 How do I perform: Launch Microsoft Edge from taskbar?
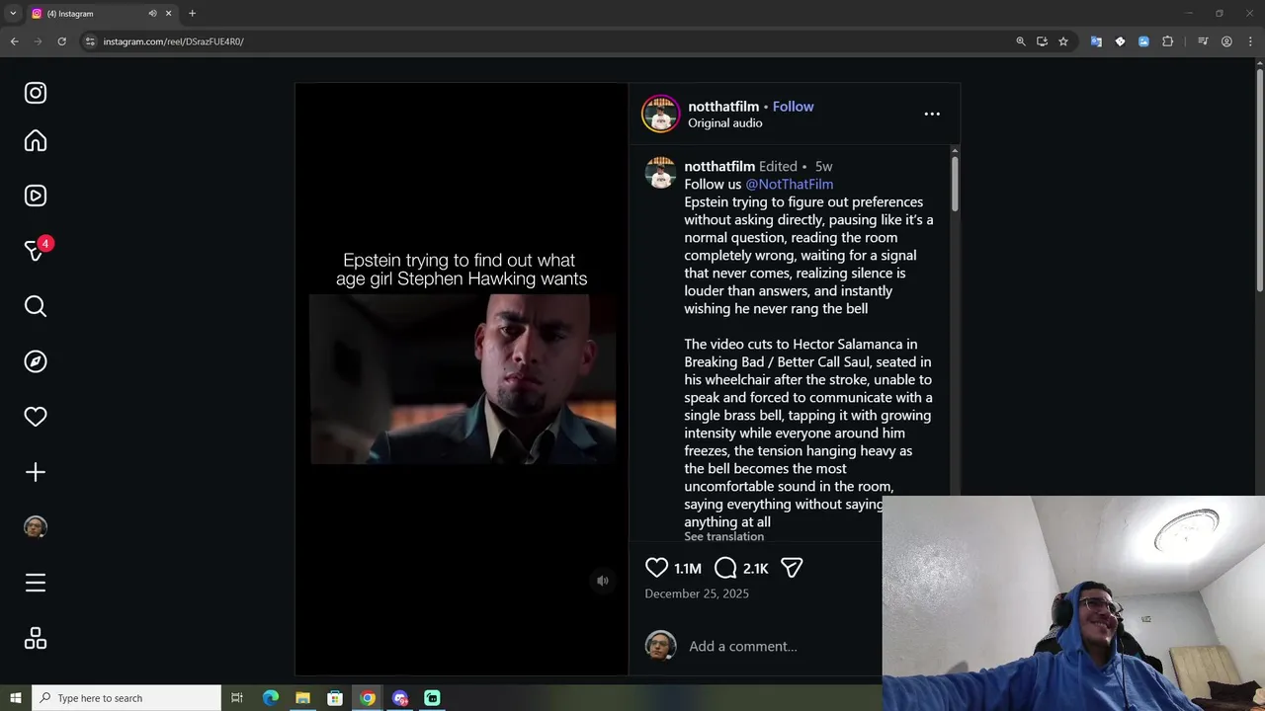(x=271, y=698)
